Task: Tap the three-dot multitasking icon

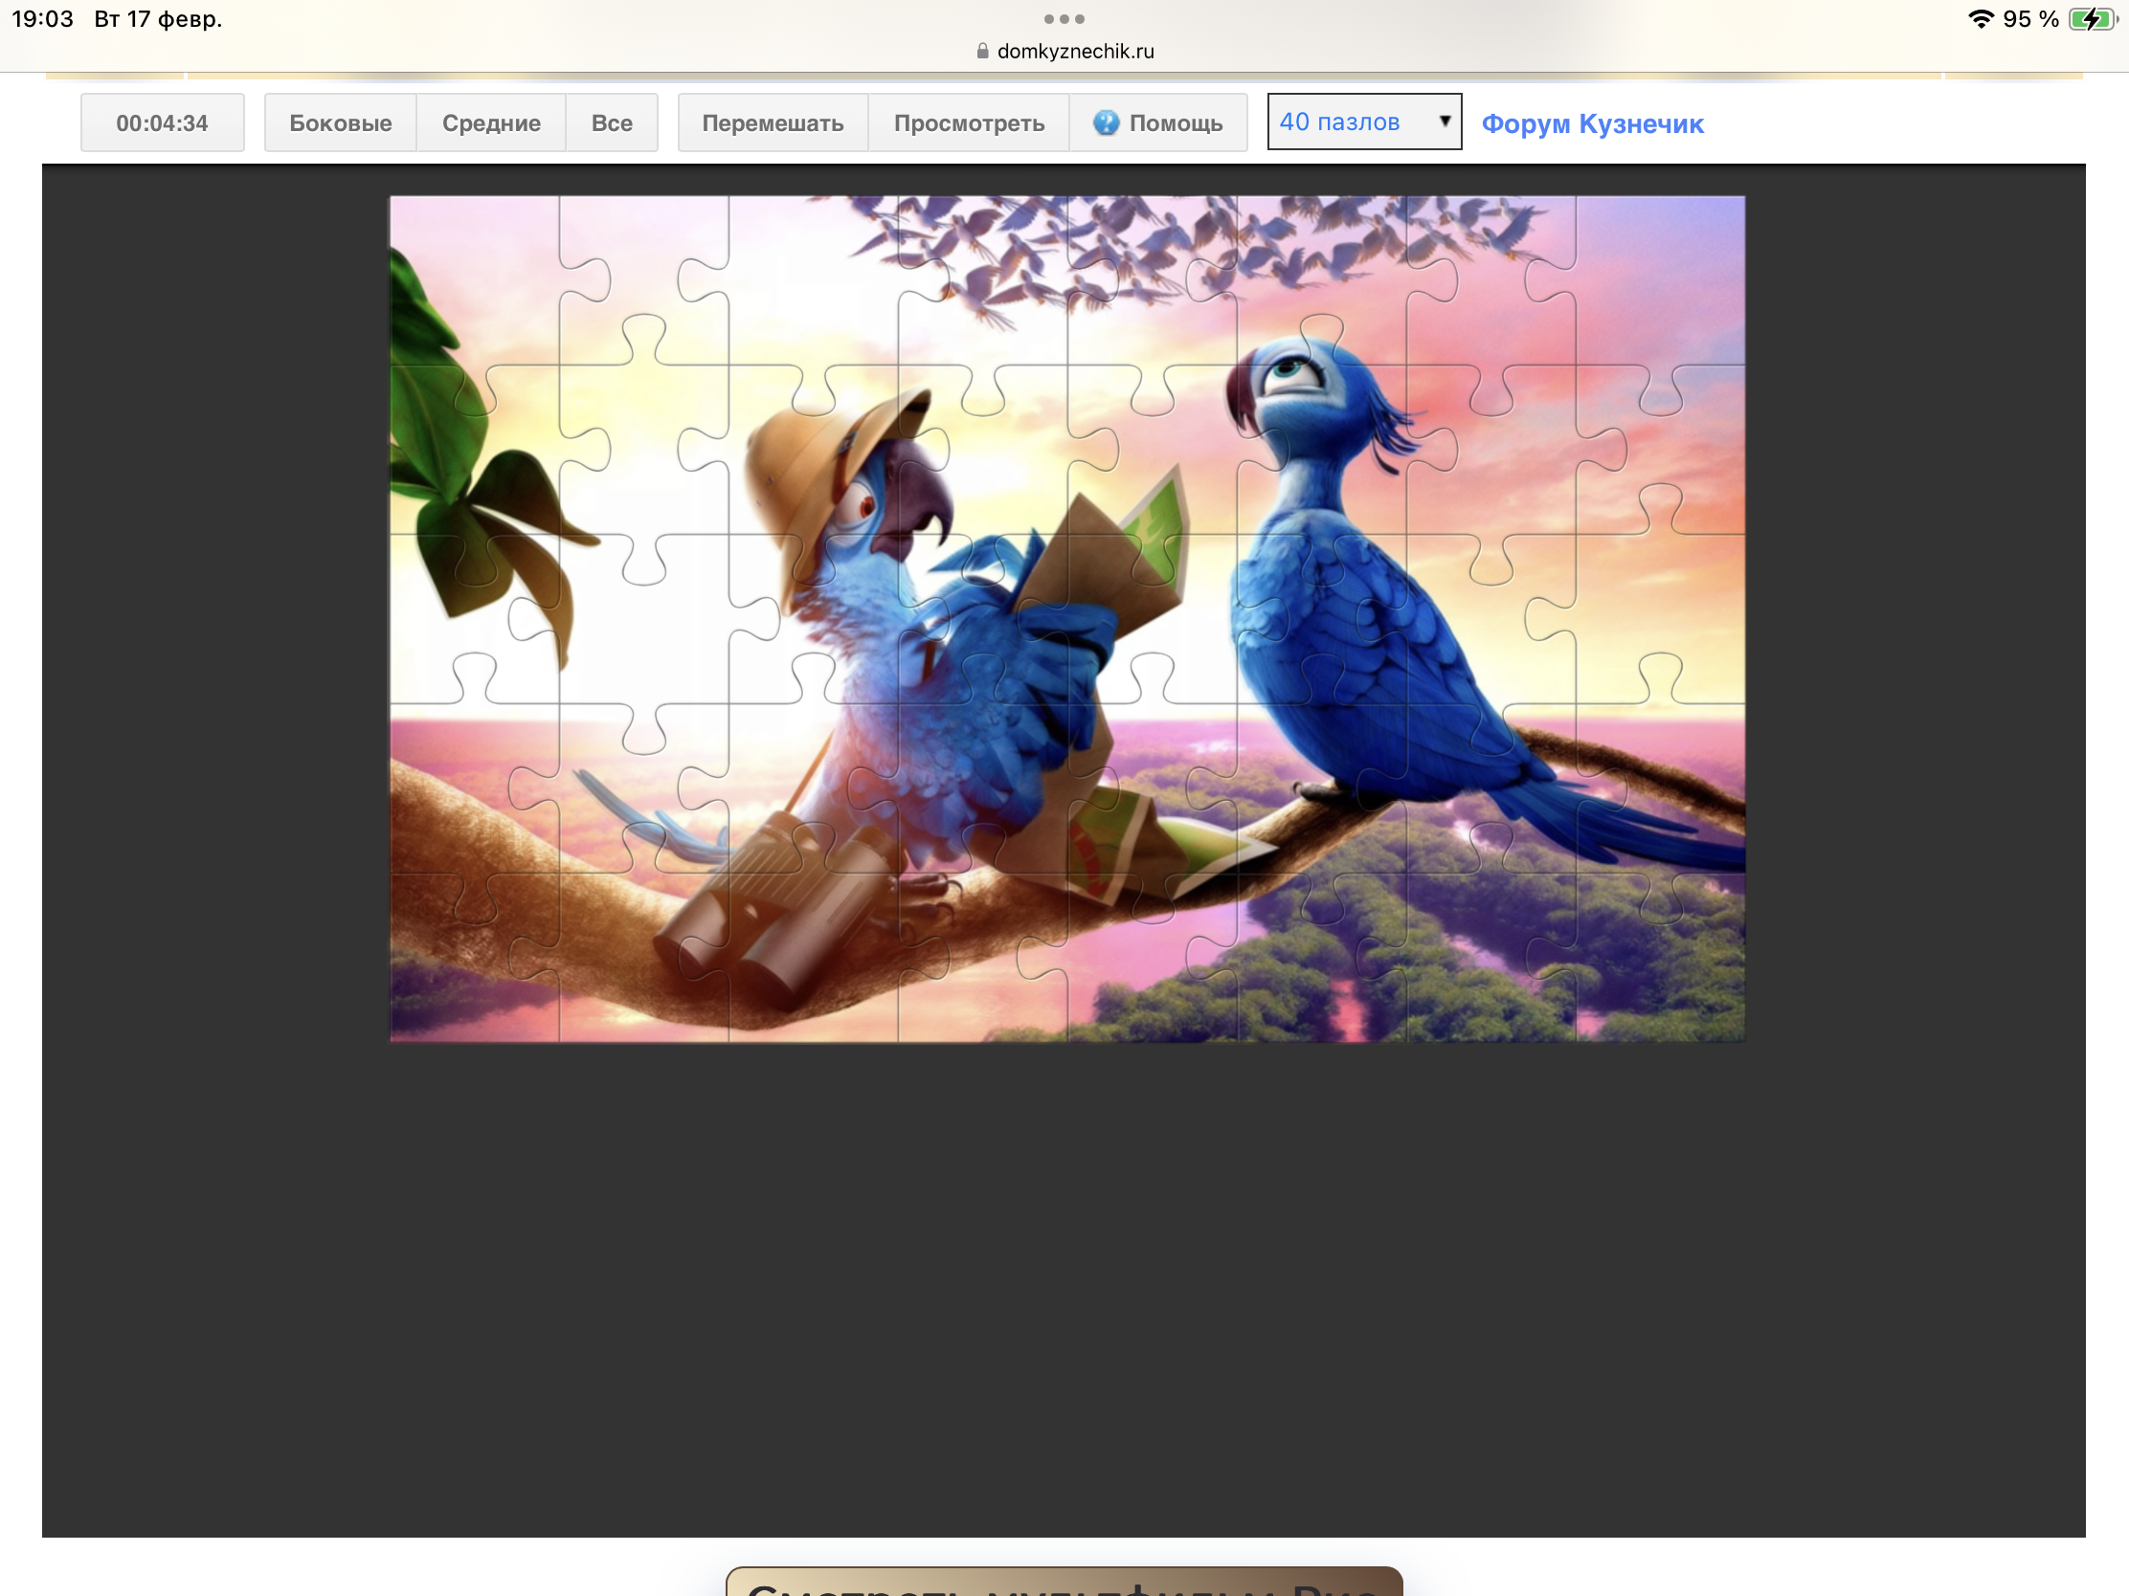Action: pyautogui.click(x=1064, y=19)
